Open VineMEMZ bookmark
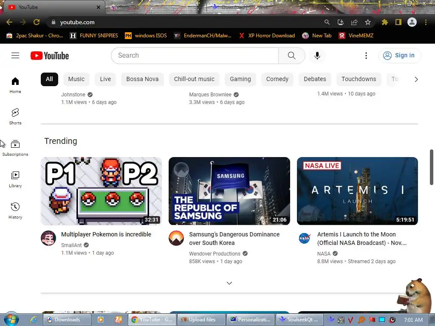This screenshot has height=326, width=435. [x=356, y=36]
